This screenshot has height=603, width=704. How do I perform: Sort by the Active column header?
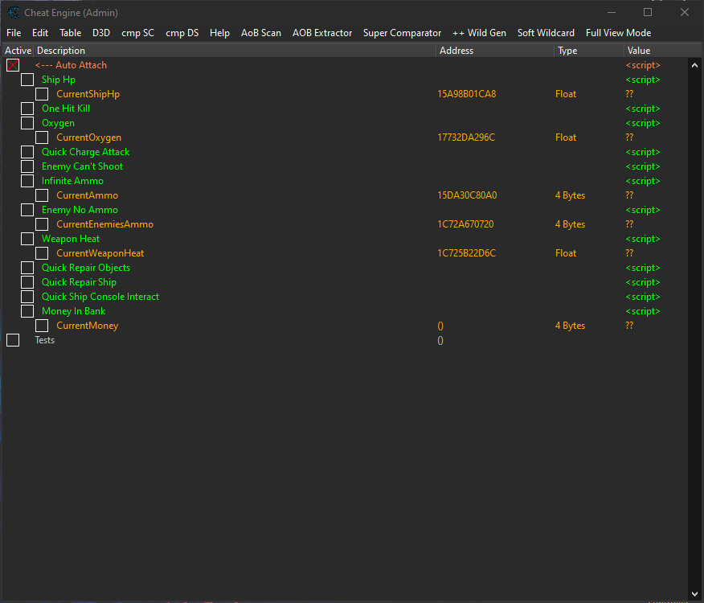click(x=18, y=51)
